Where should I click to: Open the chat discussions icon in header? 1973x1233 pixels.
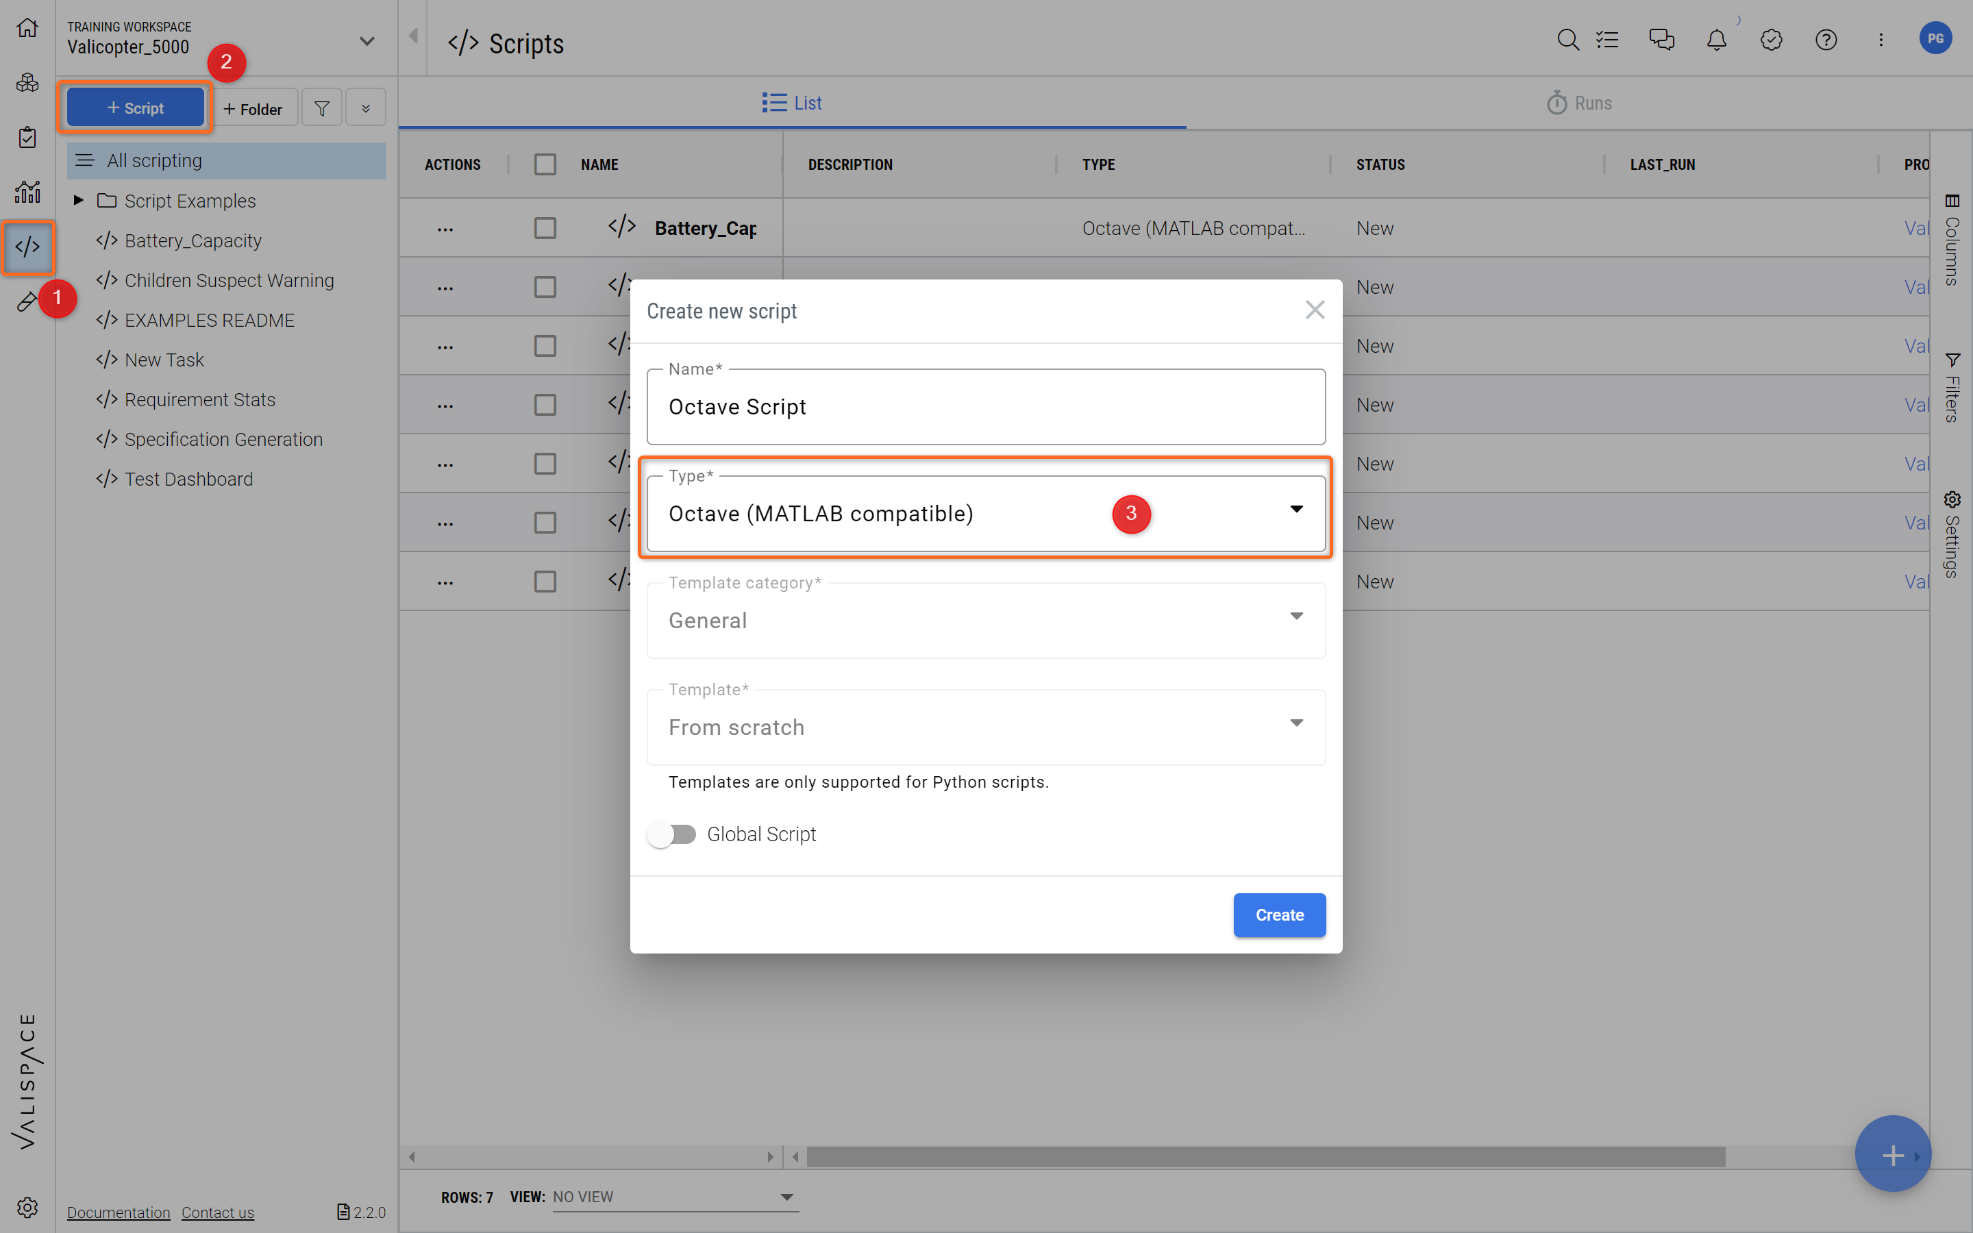click(x=1661, y=39)
